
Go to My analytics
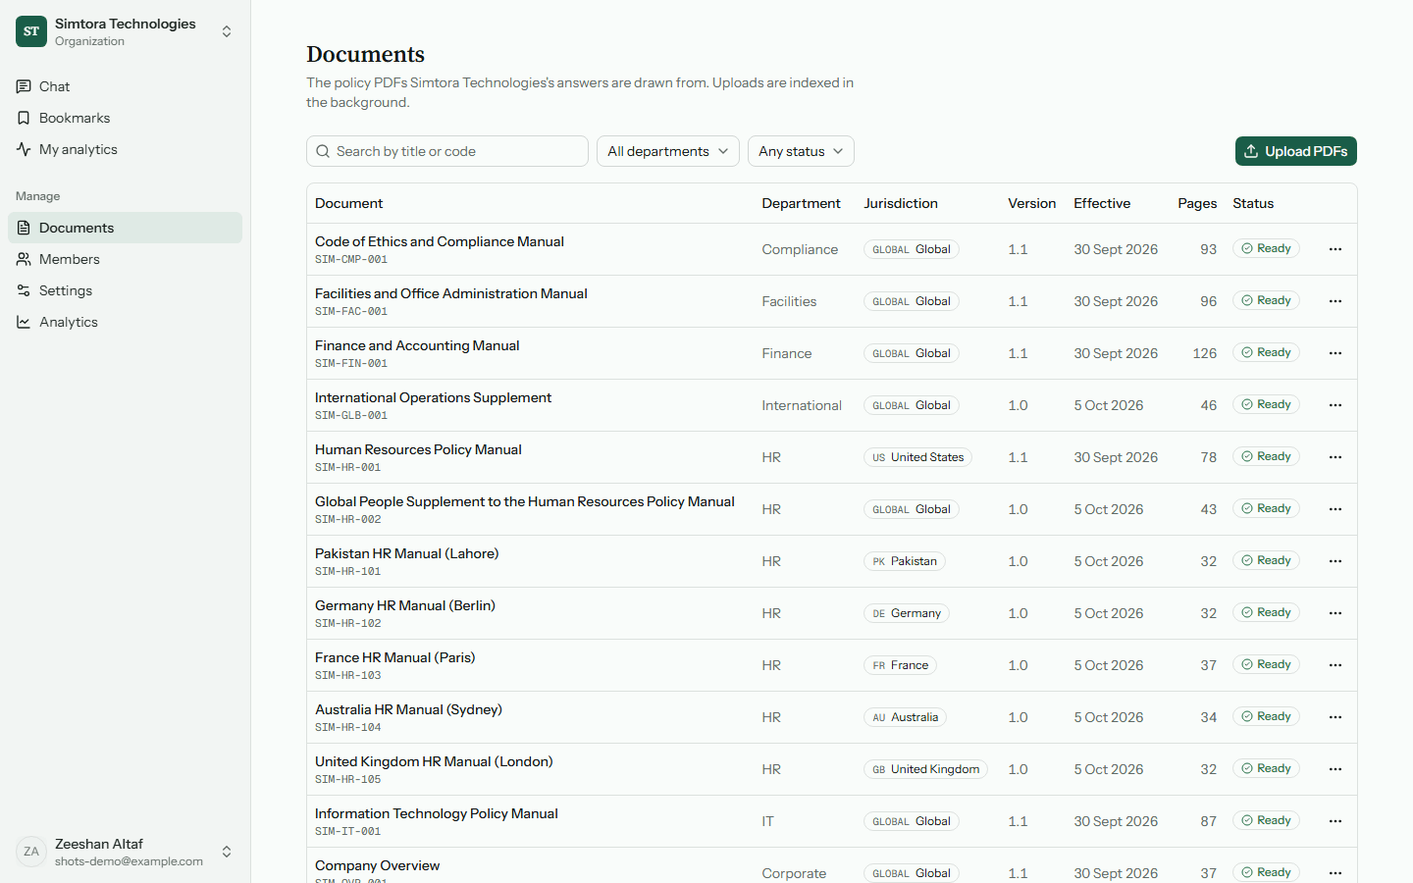point(125,149)
